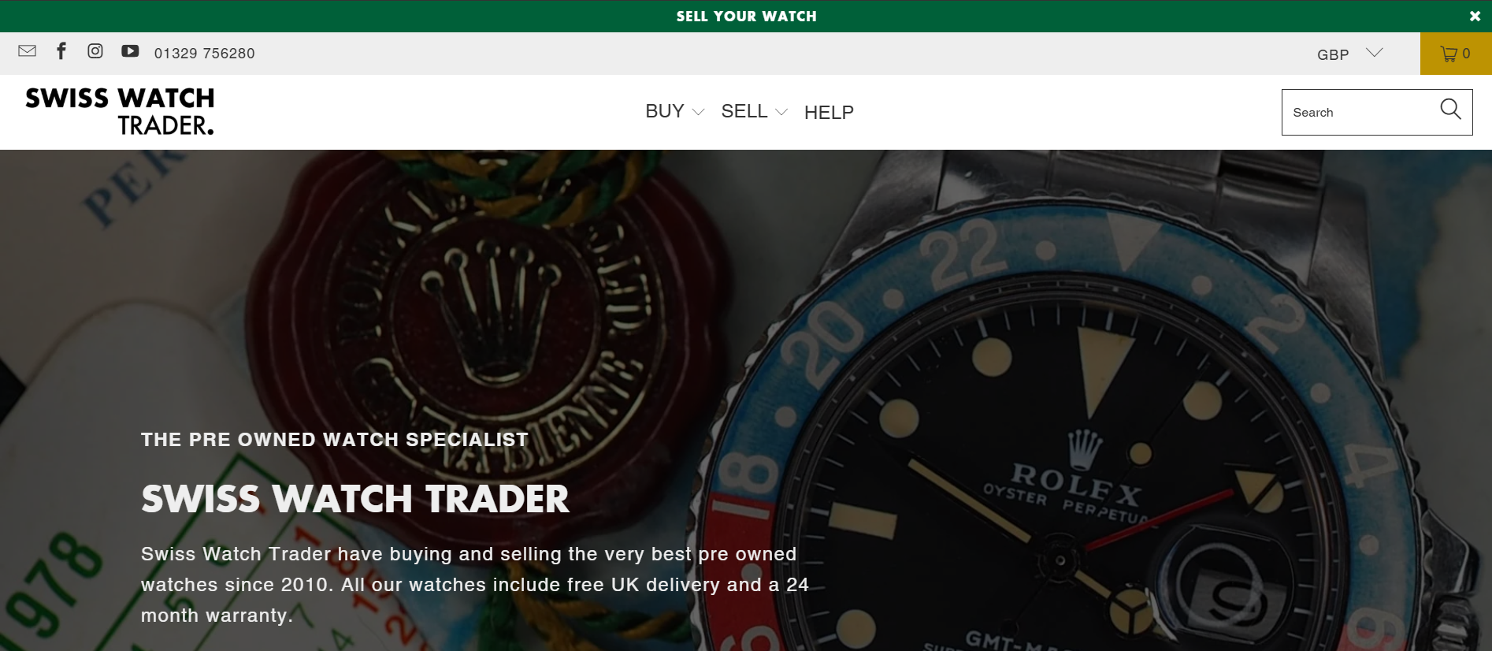Click the Swiss Watch Trader hero heading
The width and height of the screenshot is (1492, 651).
[355, 499]
